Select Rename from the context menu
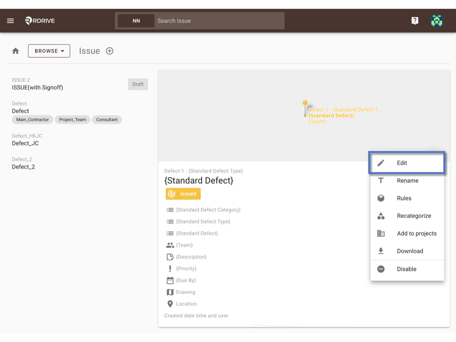This screenshot has height=342, width=456. point(407,180)
